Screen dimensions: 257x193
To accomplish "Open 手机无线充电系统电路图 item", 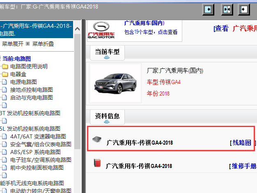I will [x=32, y=183].
